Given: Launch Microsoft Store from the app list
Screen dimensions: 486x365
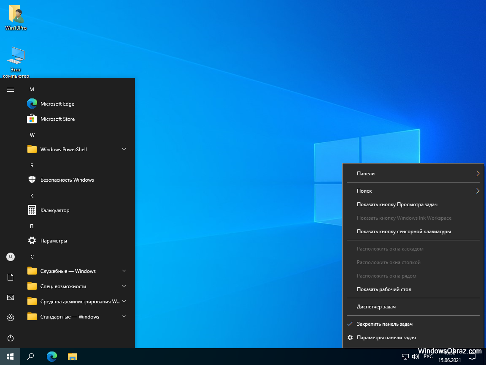Looking at the screenshot, I should (57, 119).
